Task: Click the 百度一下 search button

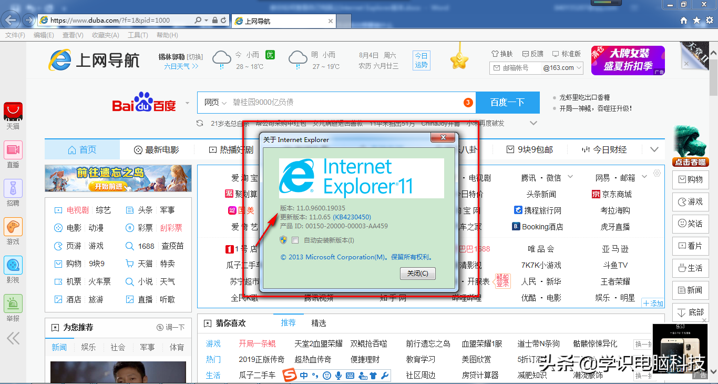Action: pos(507,103)
